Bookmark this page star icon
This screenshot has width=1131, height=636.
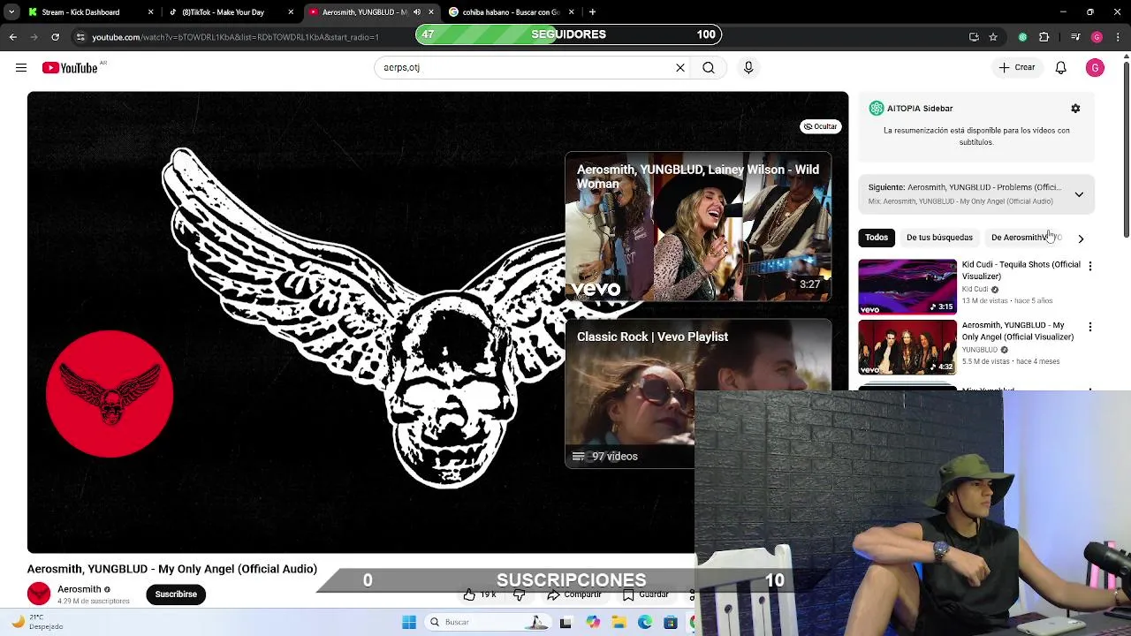993,37
